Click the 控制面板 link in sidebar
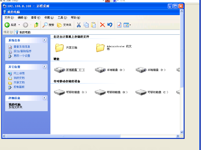The height and width of the screenshot is (150, 206). (x=19, y=87)
